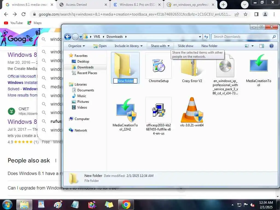Toggle the preview pane icon
280x210 pixels.
[262, 46]
